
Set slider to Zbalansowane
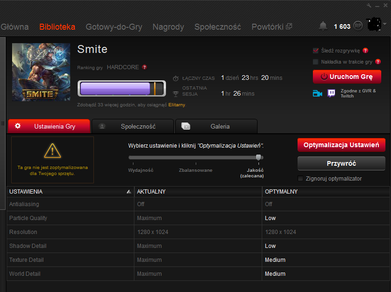pos(196,170)
